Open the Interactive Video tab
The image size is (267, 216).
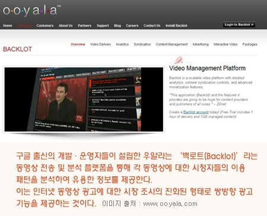click(225, 45)
